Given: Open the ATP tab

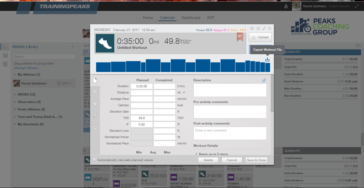Looking at the screenshot, I should pos(211,18).
